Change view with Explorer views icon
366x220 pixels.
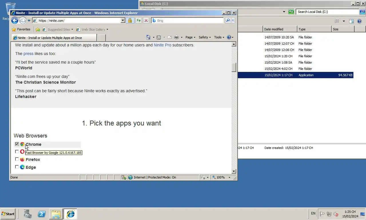pos(337,21)
